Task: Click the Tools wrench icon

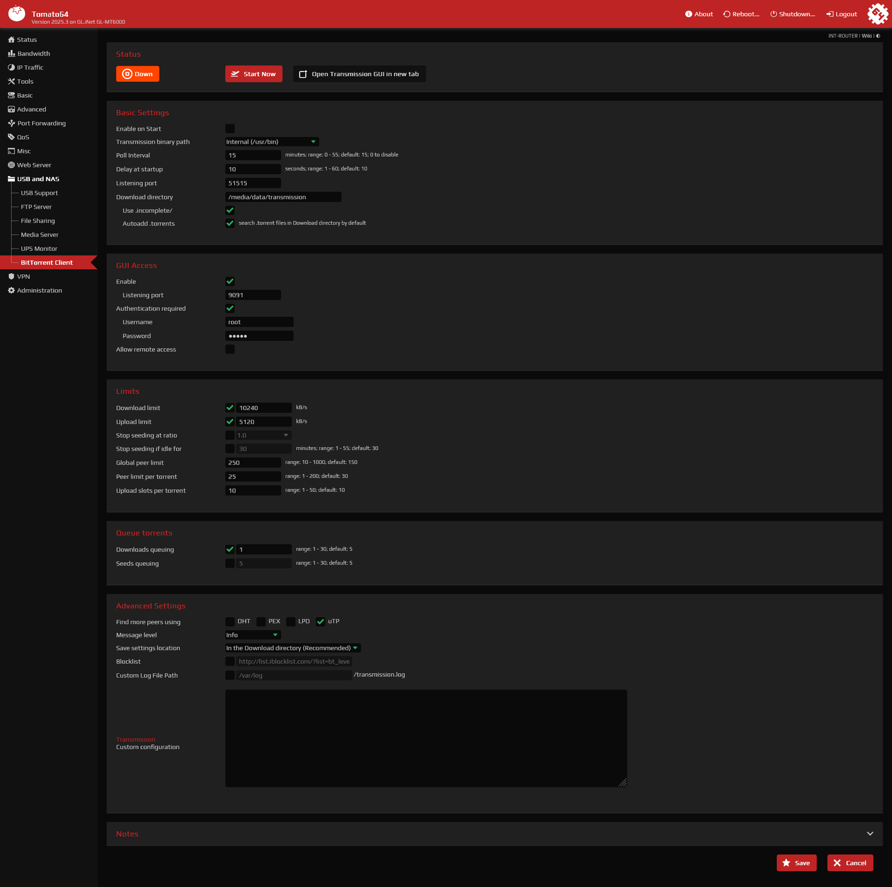Action: (x=11, y=81)
